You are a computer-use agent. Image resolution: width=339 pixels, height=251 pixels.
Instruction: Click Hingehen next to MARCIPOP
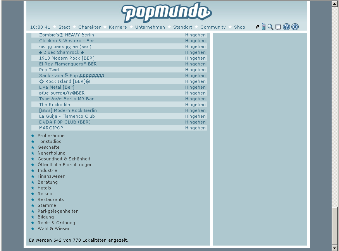[x=195, y=128]
